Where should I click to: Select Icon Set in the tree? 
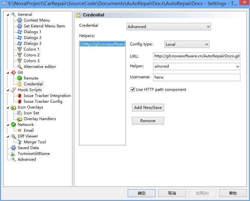[32, 113]
